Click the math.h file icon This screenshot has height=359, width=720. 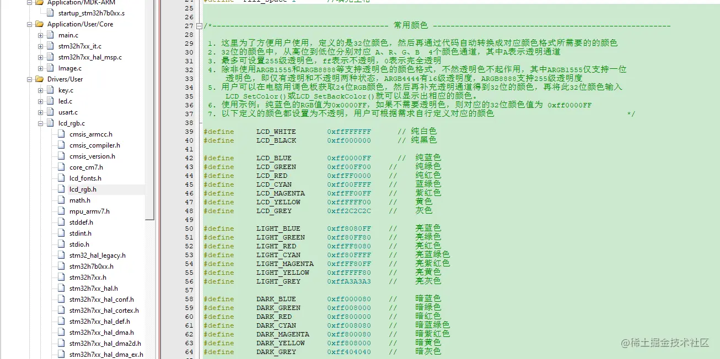[61, 200]
